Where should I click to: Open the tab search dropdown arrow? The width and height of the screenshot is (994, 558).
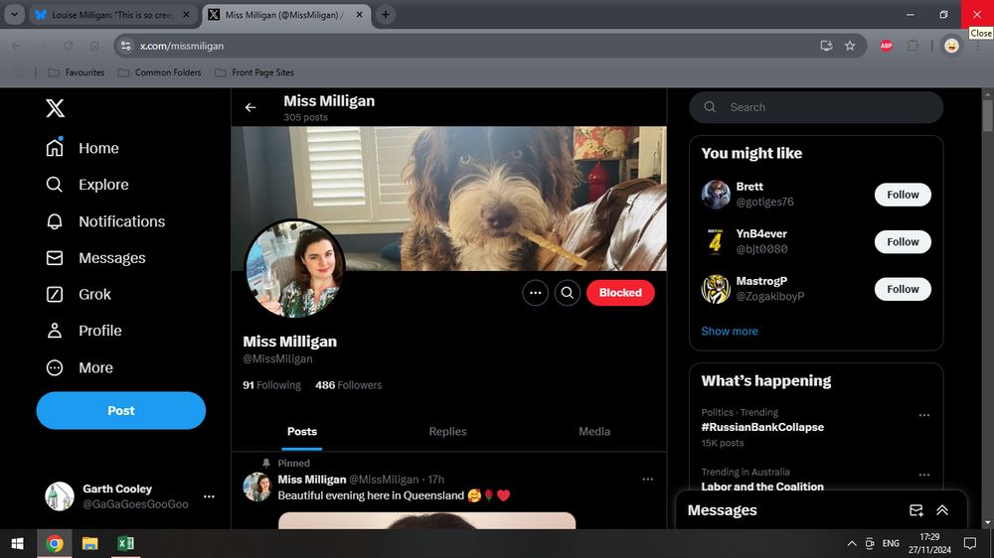(14, 15)
